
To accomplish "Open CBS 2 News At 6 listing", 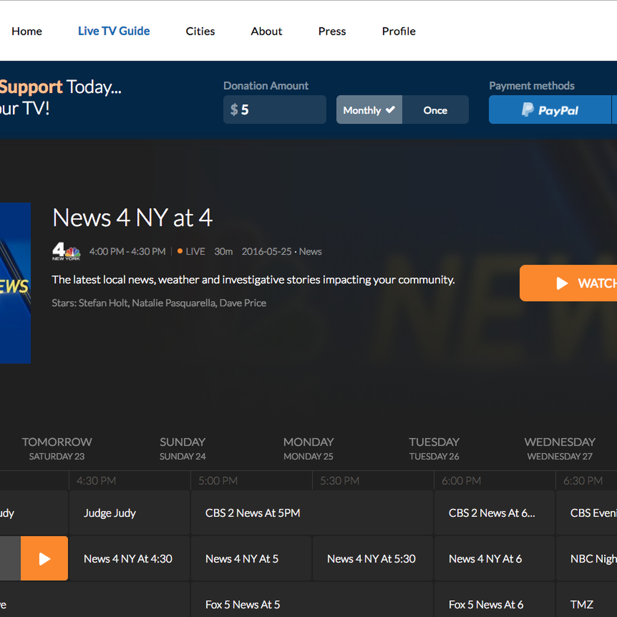I will (494, 513).
